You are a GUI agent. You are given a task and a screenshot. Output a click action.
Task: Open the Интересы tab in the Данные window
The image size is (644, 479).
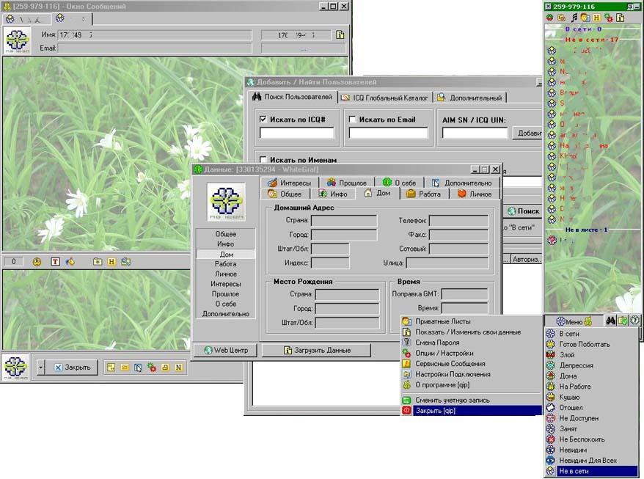pos(290,183)
